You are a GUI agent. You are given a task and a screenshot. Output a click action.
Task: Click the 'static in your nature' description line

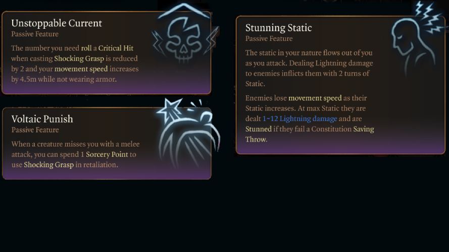[x=309, y=53]
